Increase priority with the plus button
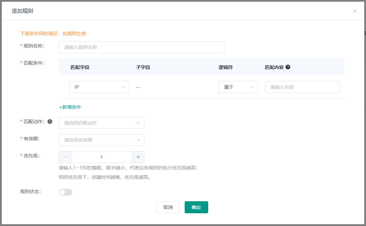 click(138, 157)
